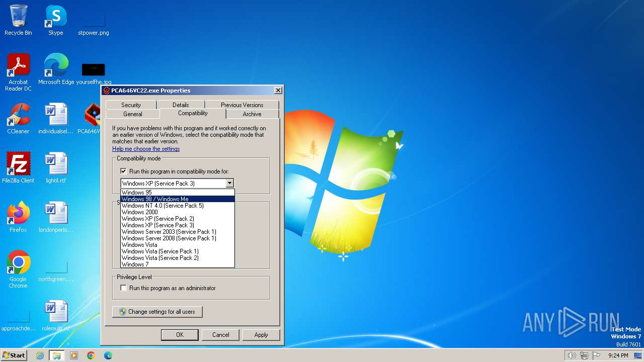Screen dimensions: 644x362
Task: Switch to the Previous Versions tab
Action: tap(242, 105)
